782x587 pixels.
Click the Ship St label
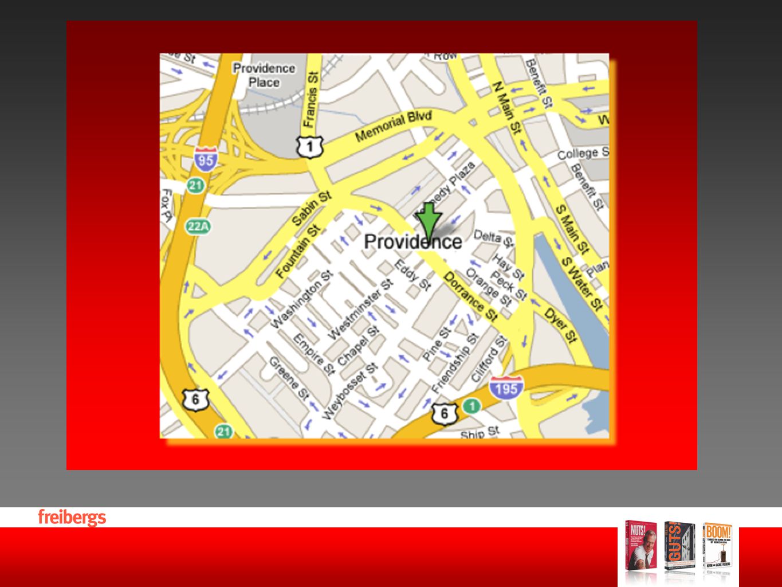click(480, 433)
